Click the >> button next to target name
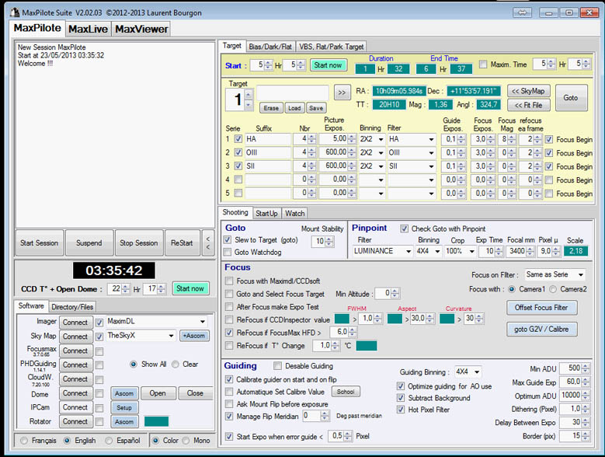This screenshot has width=605, height=457. point(342,92)
